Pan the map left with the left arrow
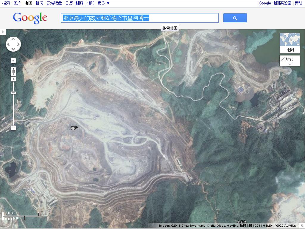 coord(9,44)
